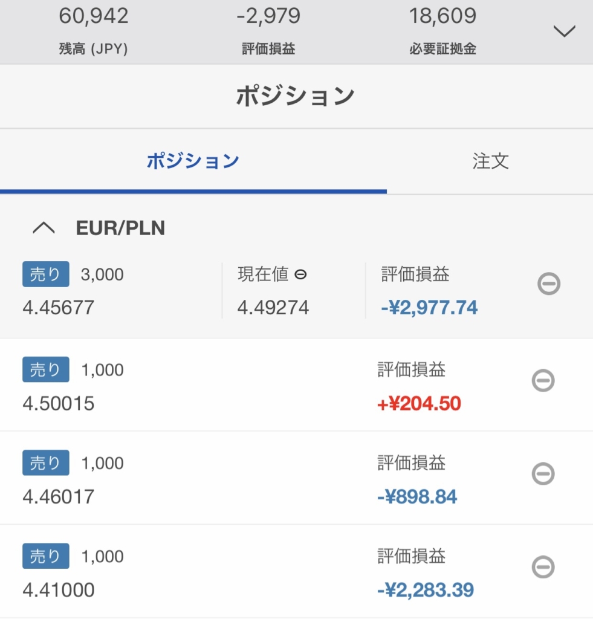
Task: Select the ポジション tab
Action: click(193, 161)
